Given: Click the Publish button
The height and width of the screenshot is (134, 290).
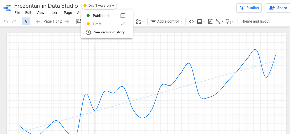Looking at the screenshot, I should pos(249,8).
